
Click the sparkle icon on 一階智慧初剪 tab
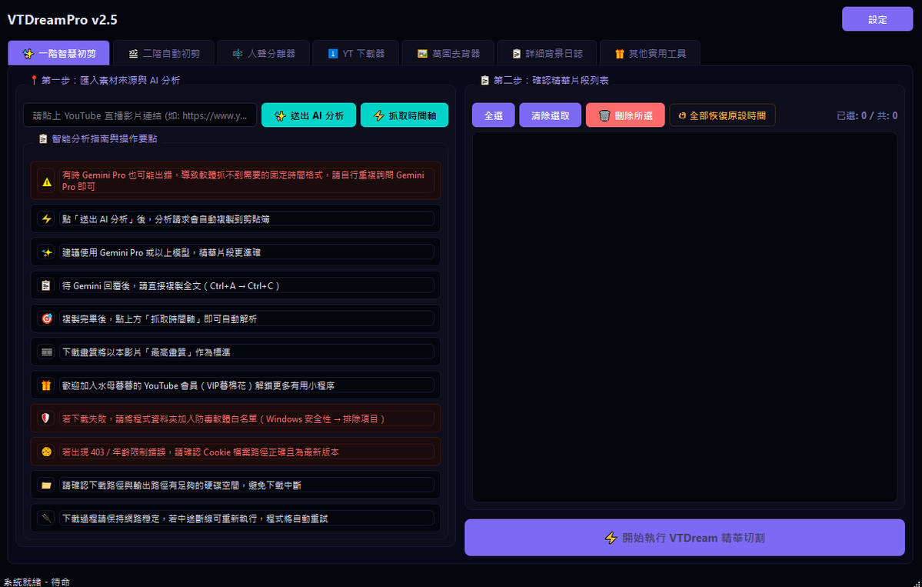click(x=28, y=54)
